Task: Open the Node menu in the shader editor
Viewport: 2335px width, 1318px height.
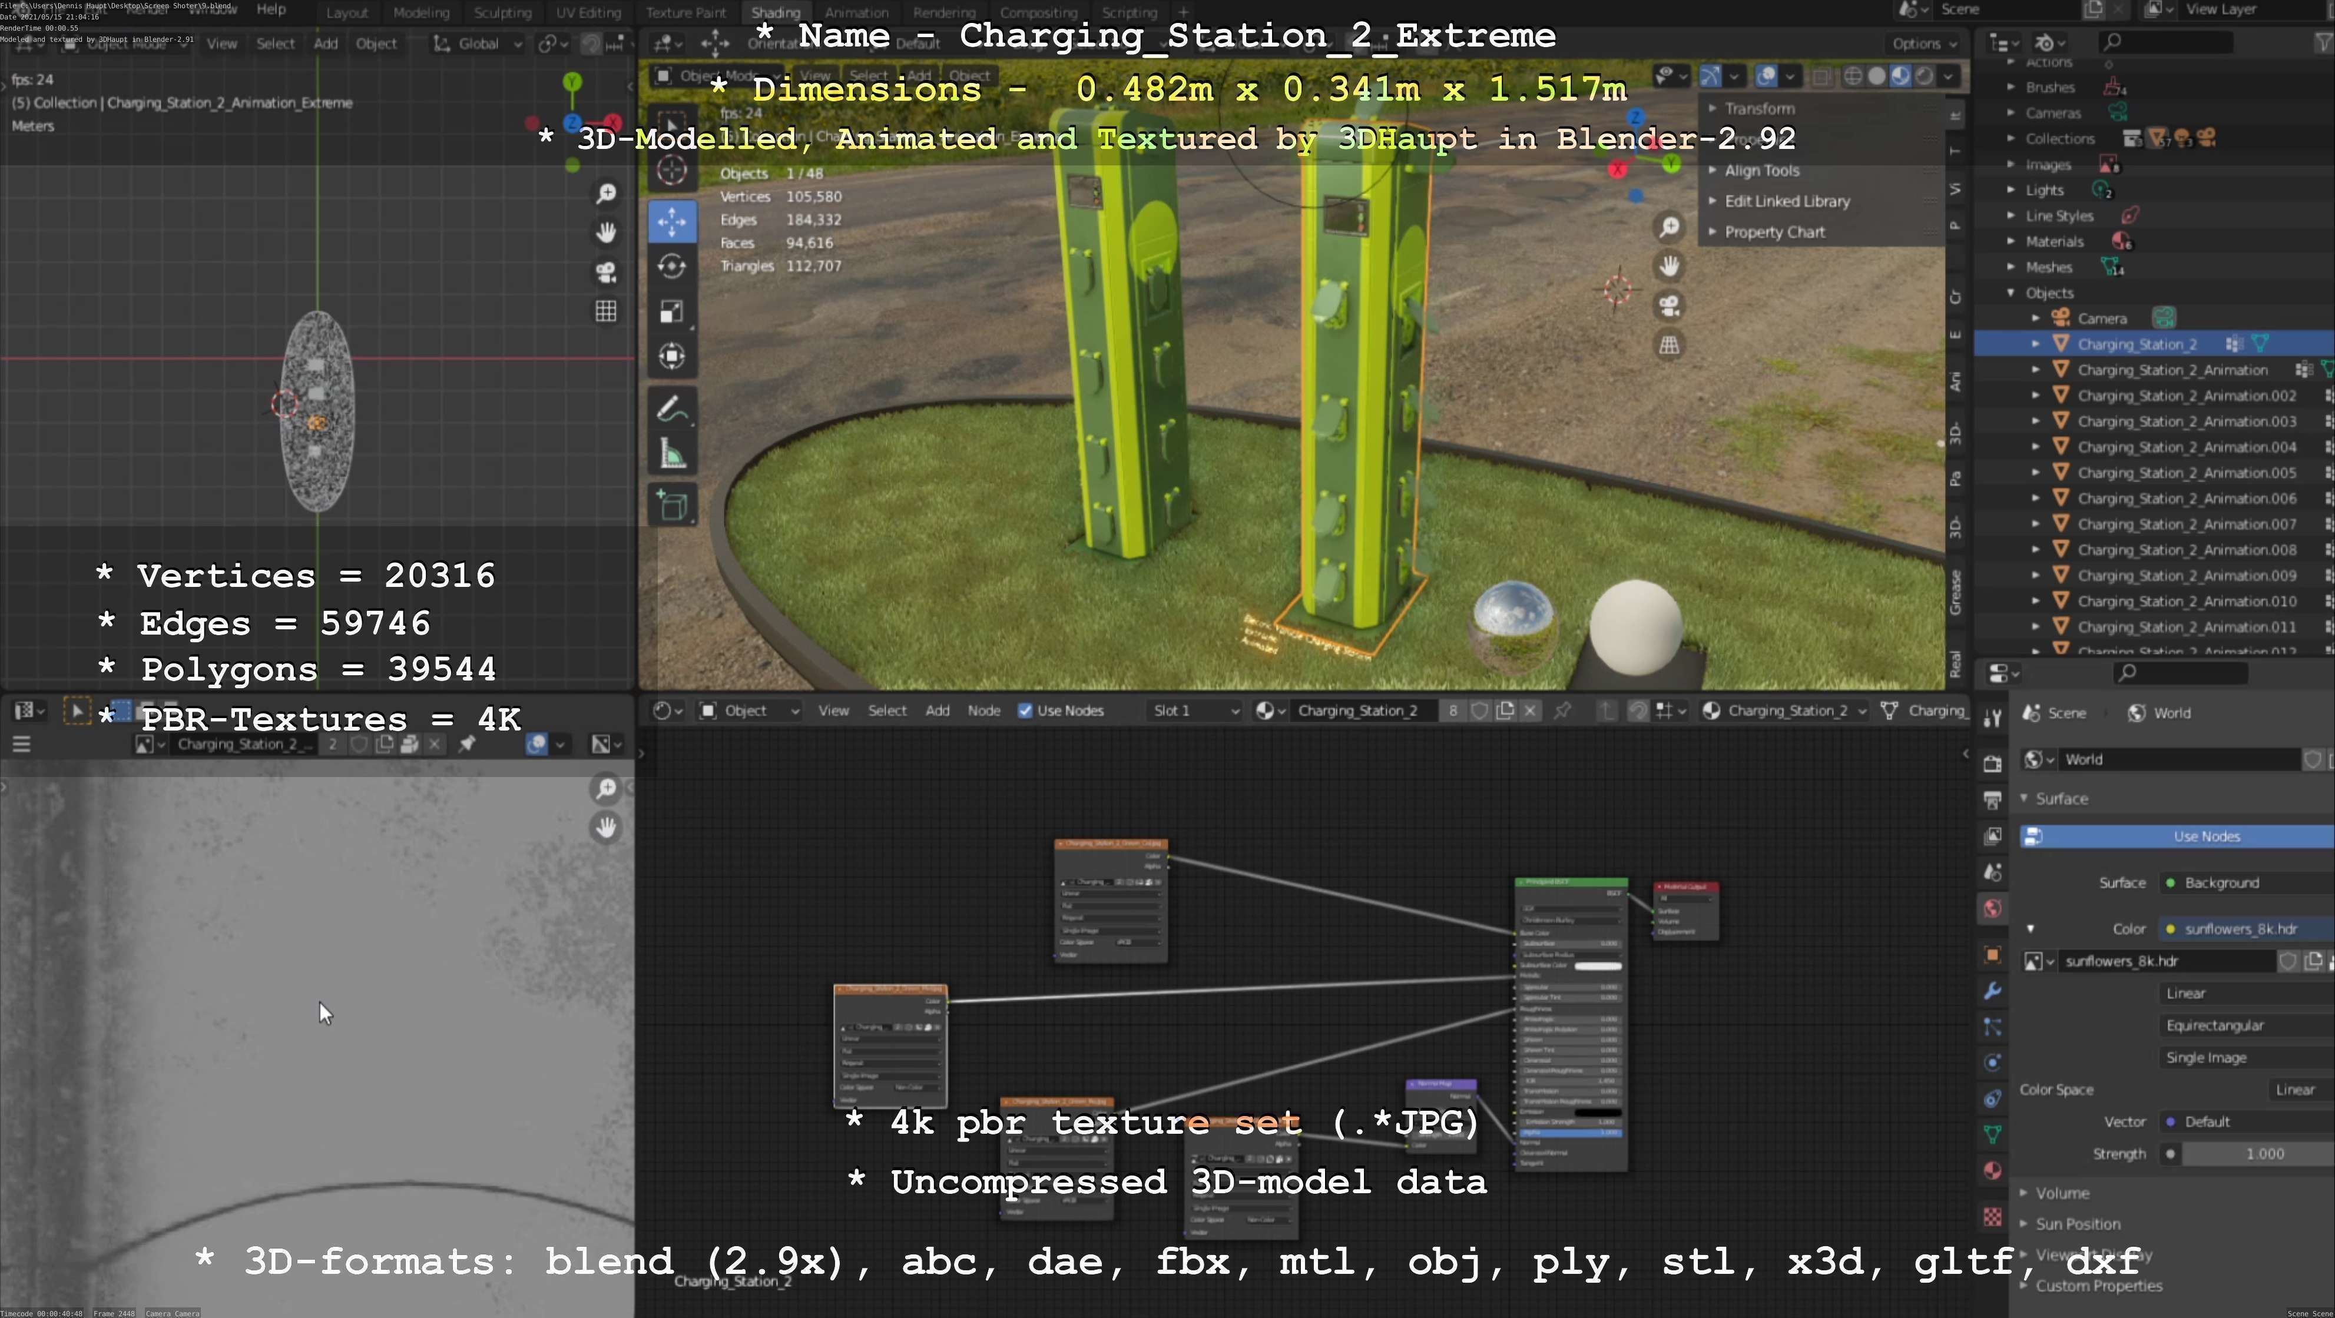Action: coord(983,711)
